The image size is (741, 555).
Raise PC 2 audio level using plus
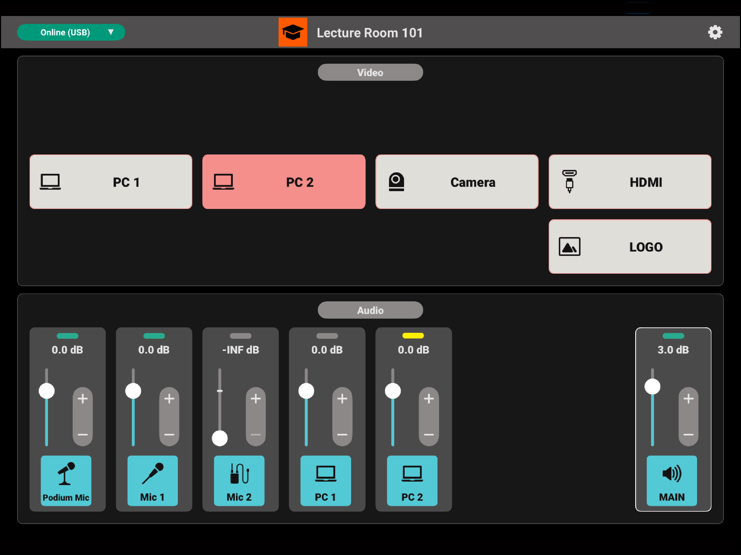click(x=429, y=399)
